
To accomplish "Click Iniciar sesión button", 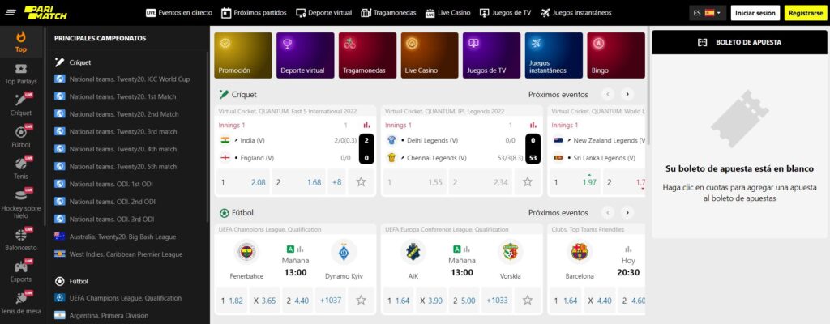I will pyautogui.click(x=755, y=13).
